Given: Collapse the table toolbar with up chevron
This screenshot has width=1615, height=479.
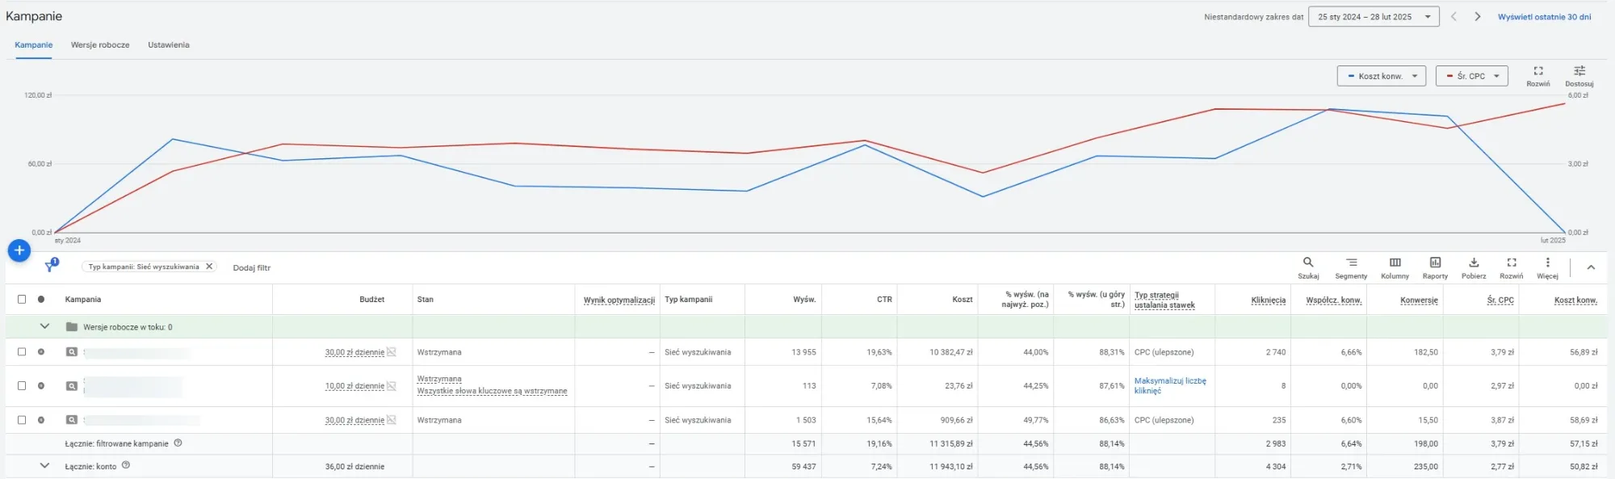Looking at the screenshot, I should pos(1591,267).
